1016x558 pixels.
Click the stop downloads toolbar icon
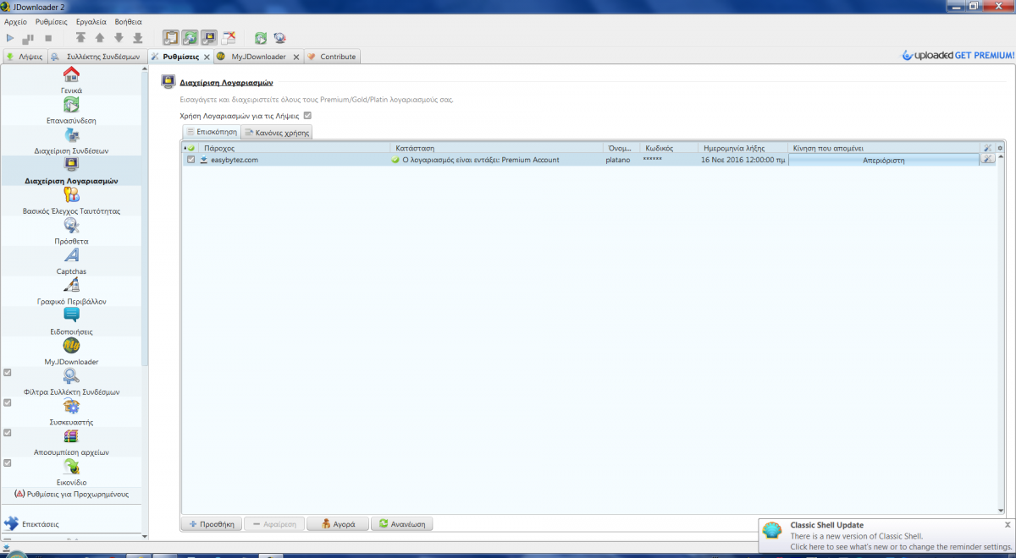48,38
